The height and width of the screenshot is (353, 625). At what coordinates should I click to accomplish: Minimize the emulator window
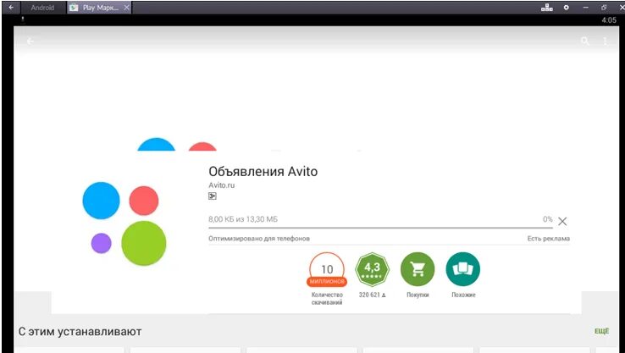point(585,8)
